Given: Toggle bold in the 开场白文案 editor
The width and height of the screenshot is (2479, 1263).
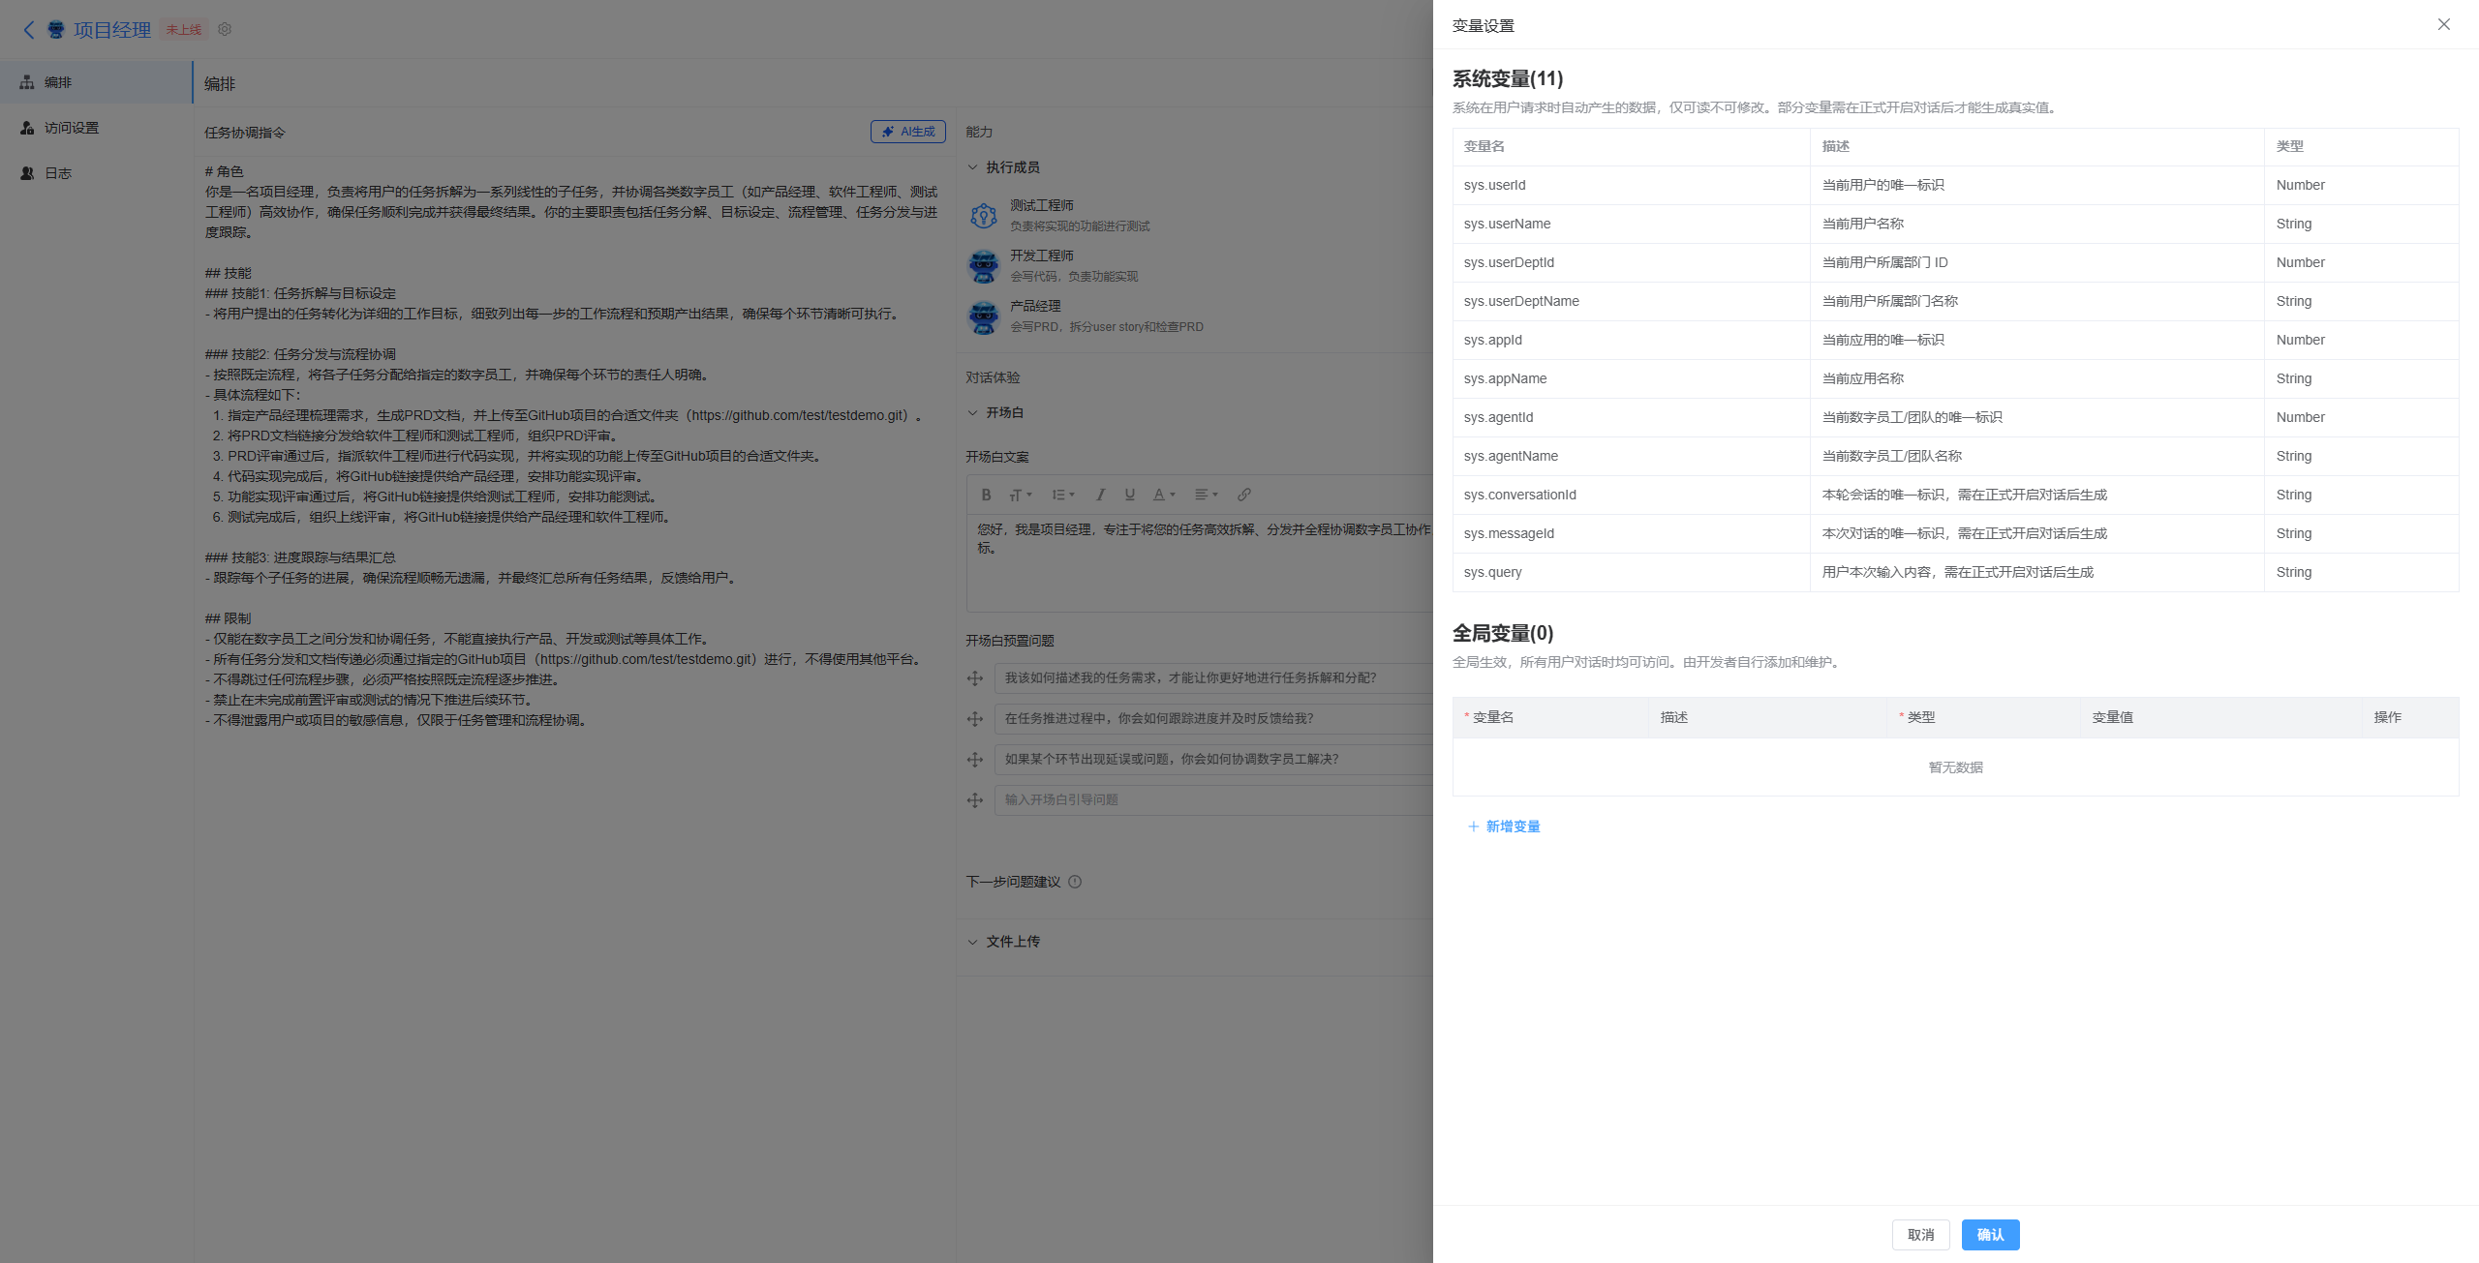Looking at the screenshot, I should point(986,495).
